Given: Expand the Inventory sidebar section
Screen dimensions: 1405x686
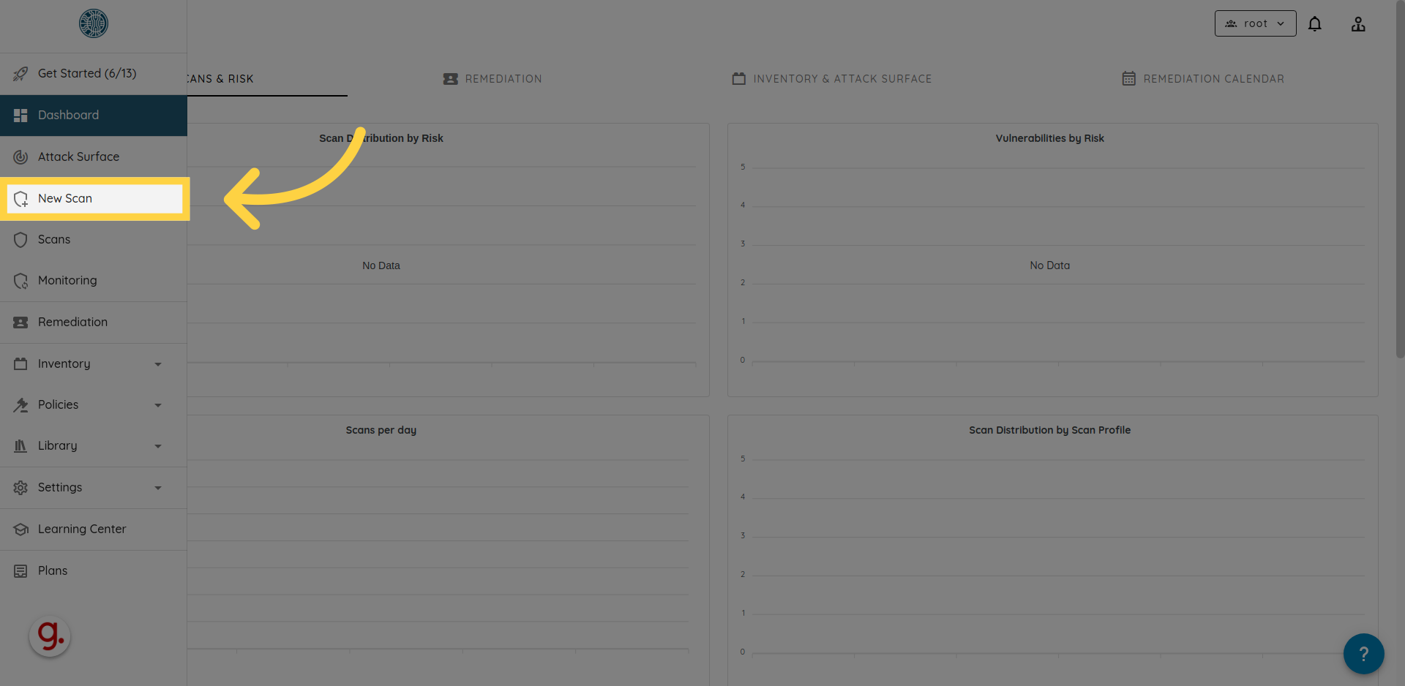Looking at the screenshot, I should pyautogui.click(x=158, y=364).
